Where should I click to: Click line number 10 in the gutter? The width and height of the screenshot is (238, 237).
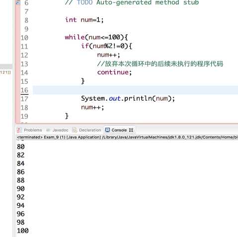click(x=24, y=38)
